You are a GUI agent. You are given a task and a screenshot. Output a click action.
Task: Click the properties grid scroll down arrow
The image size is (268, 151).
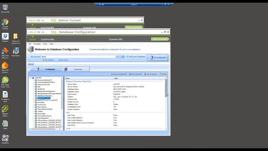[166, 129]
